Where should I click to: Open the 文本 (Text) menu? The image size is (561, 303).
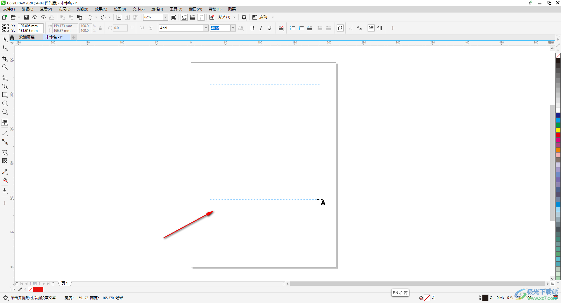[x=138, y=9]
